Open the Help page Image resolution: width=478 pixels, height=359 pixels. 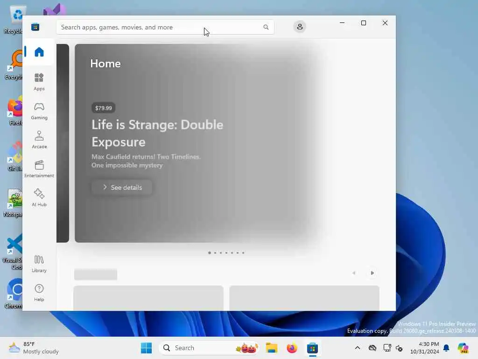click(x=39, y=293)
